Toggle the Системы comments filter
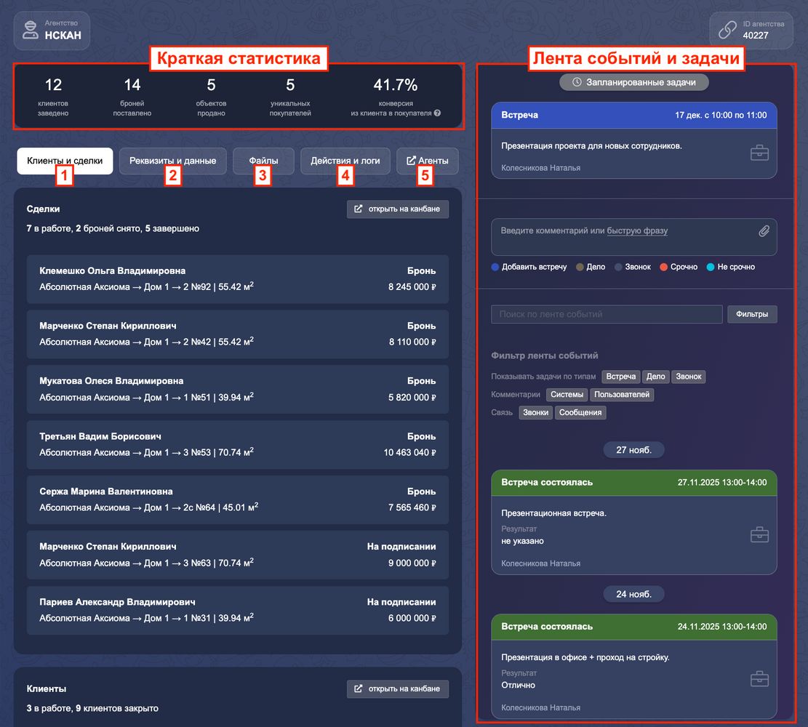Screen dimensions: 808x727 [x=567, y=395]
